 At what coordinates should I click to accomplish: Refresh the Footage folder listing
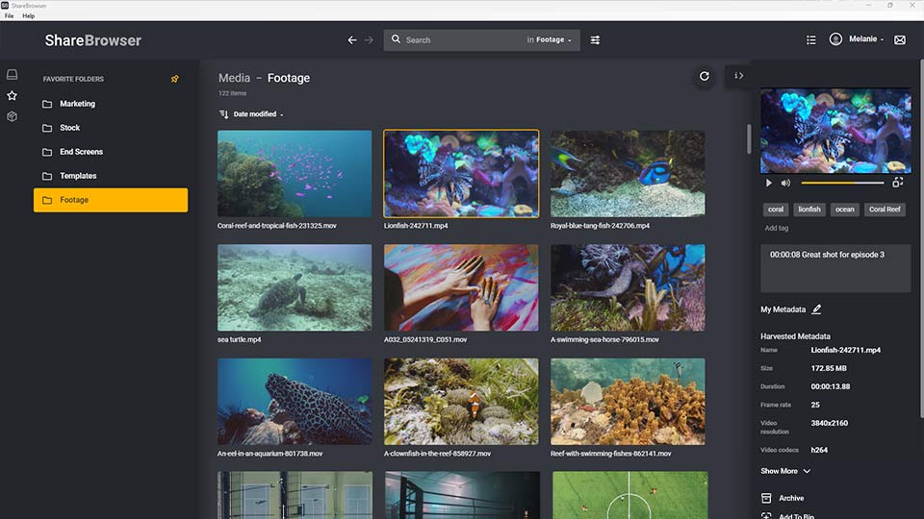tap(705, 76)
